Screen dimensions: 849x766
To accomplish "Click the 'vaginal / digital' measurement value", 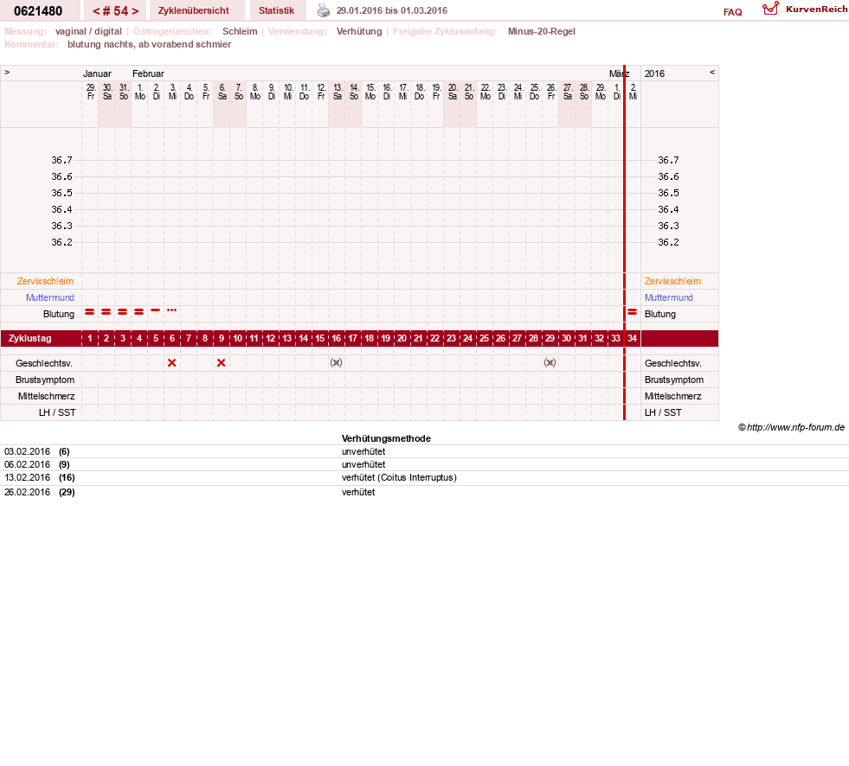I will click(88, 31).
